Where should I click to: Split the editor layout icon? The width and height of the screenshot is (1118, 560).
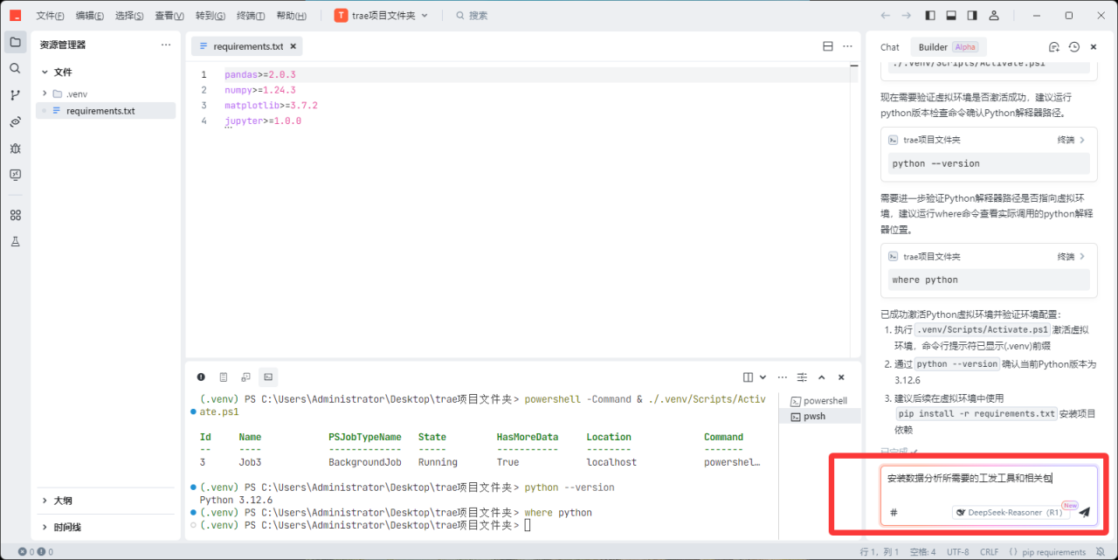pos(828,46)
